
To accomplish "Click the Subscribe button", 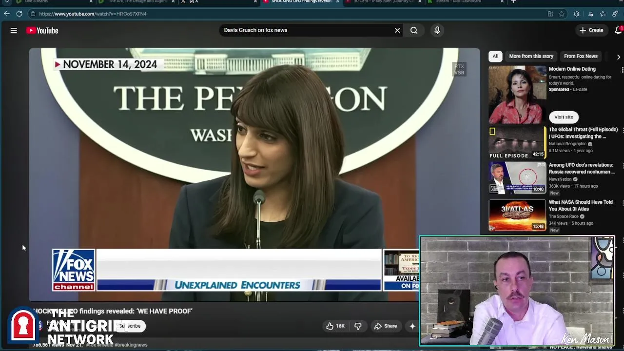I will pos(130,326).
